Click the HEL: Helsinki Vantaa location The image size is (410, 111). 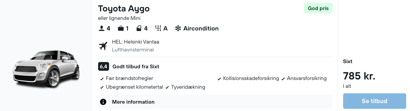click(135, 42)
